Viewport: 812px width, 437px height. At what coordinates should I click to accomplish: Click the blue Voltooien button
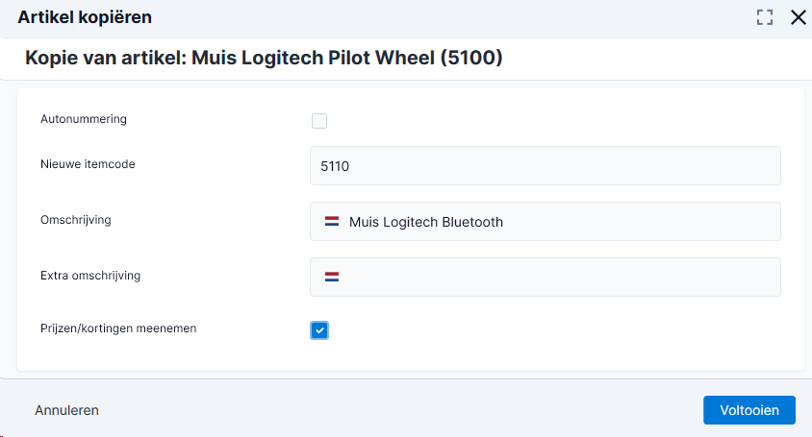coord(749,410)
